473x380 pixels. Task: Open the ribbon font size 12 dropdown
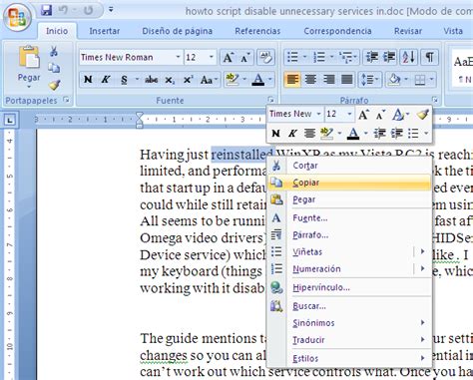(212, 57)
